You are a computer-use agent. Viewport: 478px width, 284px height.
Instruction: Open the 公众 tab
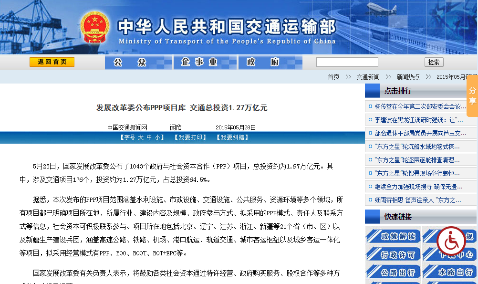coord(138,62)
